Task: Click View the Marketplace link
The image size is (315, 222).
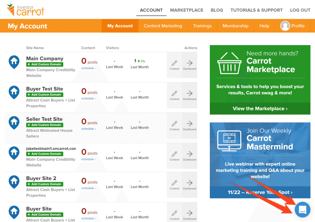Action: tap(260, 109)
